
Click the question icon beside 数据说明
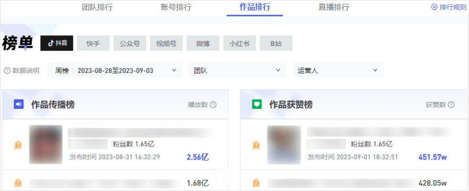(x=7, y=71)
